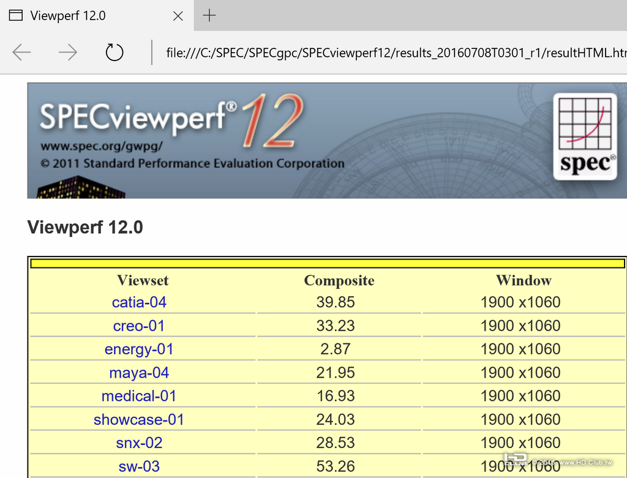This screenshot has height=478, width=627.
Task: Click window size in medical-01 row
Action: 520,396
